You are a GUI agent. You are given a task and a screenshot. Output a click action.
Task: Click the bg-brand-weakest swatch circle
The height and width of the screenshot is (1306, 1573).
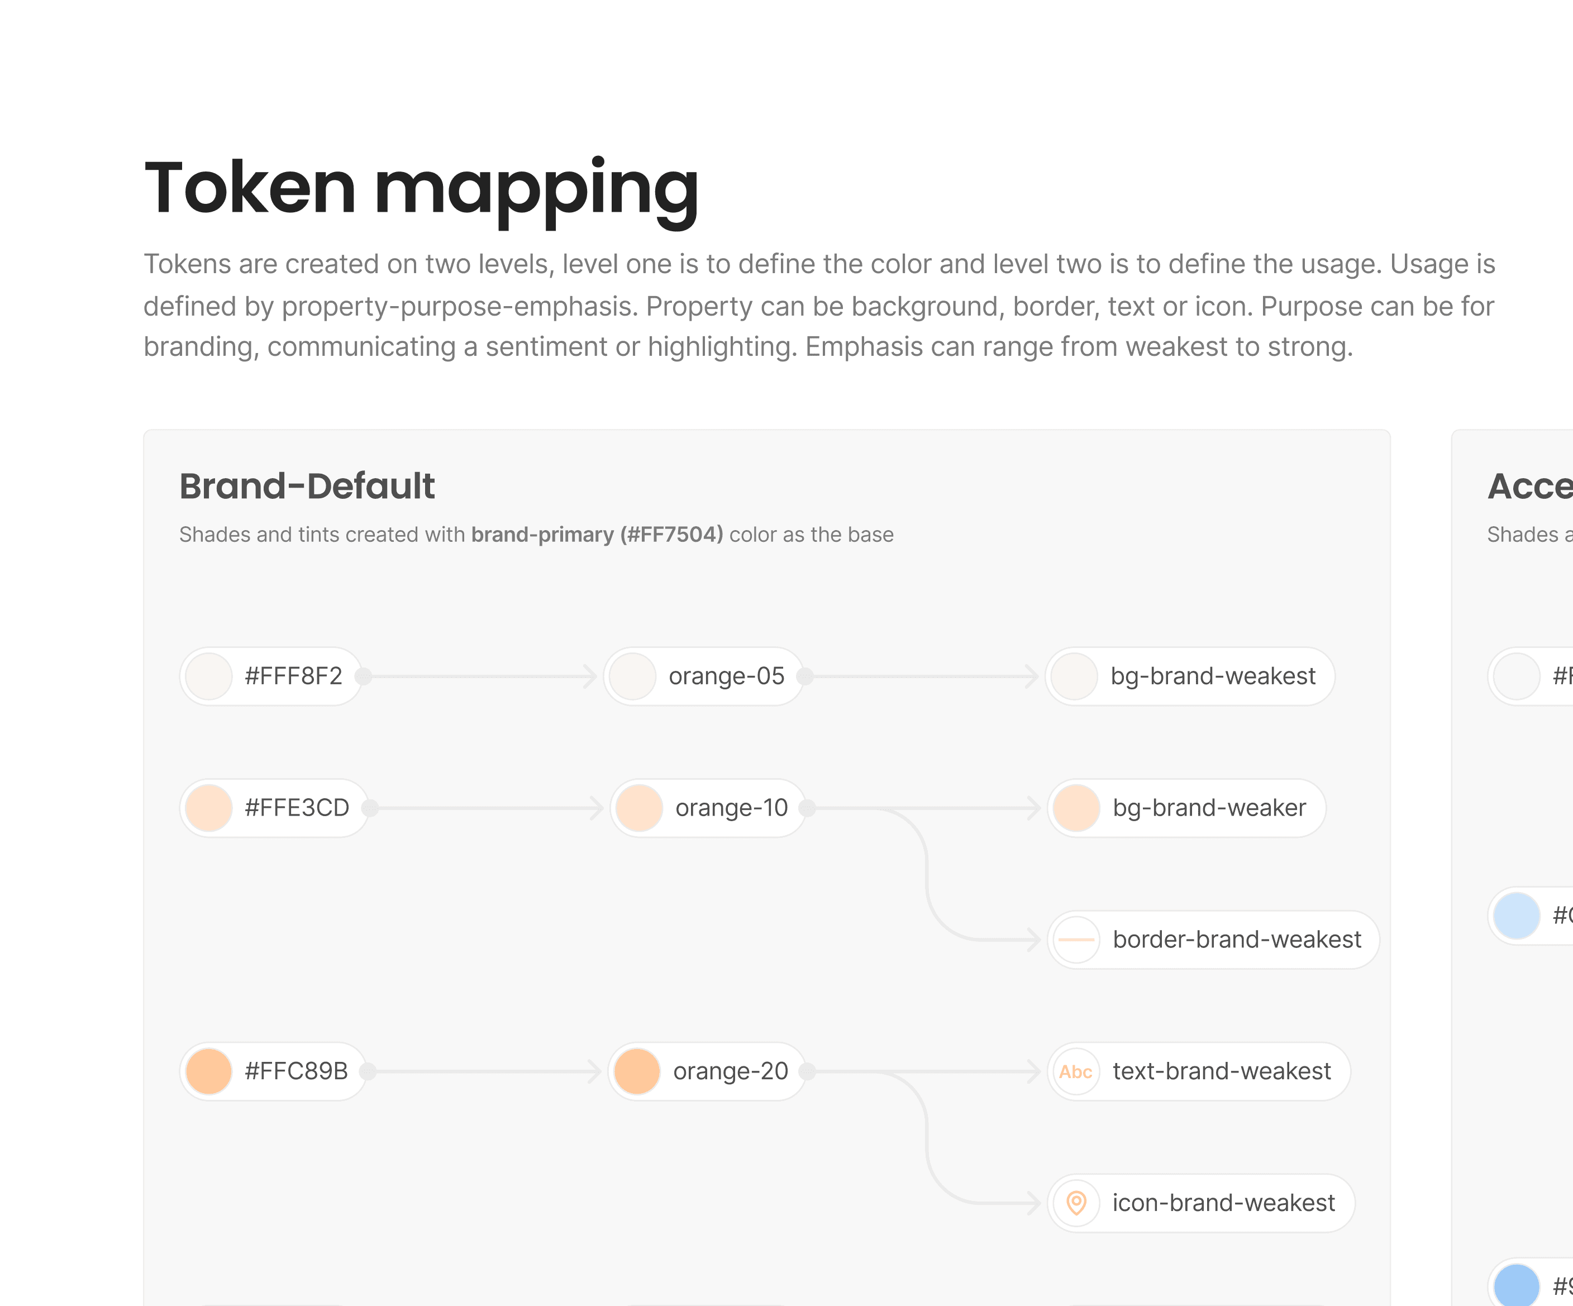click(x=1074, y=676)
